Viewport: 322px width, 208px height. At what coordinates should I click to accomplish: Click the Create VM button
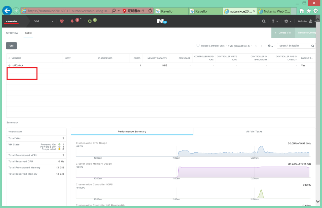pyautogui.click(x=283, y=33)
